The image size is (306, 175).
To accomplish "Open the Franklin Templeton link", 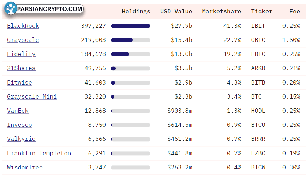I will pyautogui.click(x=39, y=154).
